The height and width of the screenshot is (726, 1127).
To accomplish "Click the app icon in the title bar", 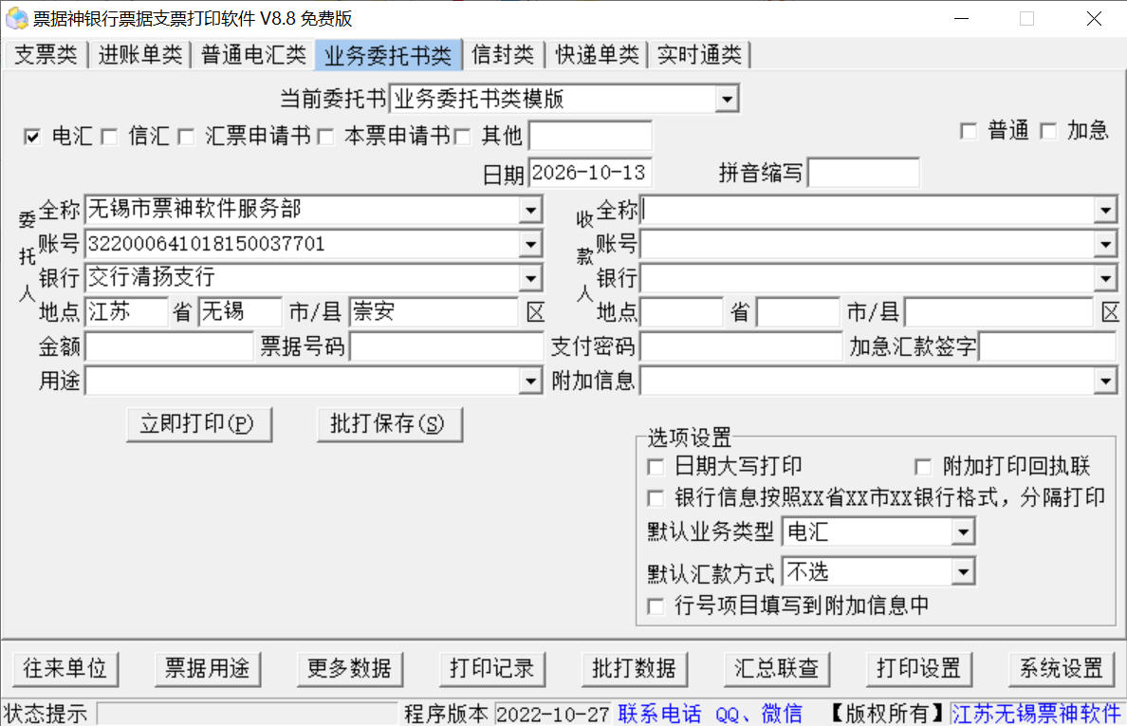I will tap(16, 18).
